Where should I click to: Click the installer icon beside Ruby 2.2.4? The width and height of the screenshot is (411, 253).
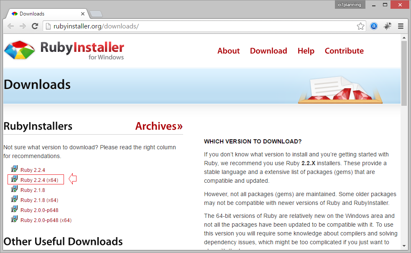pyautogui.click(x=14, y=169)
